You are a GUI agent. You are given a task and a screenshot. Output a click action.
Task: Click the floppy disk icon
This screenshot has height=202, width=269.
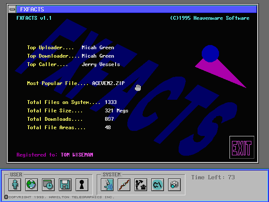click(x=65, y=185)
